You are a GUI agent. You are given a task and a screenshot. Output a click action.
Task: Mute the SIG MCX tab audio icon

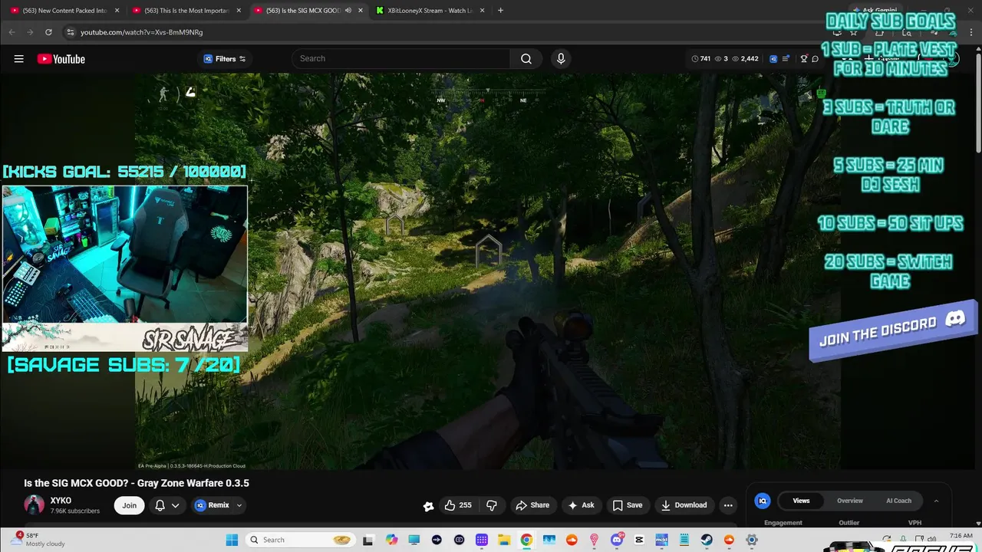348,11
